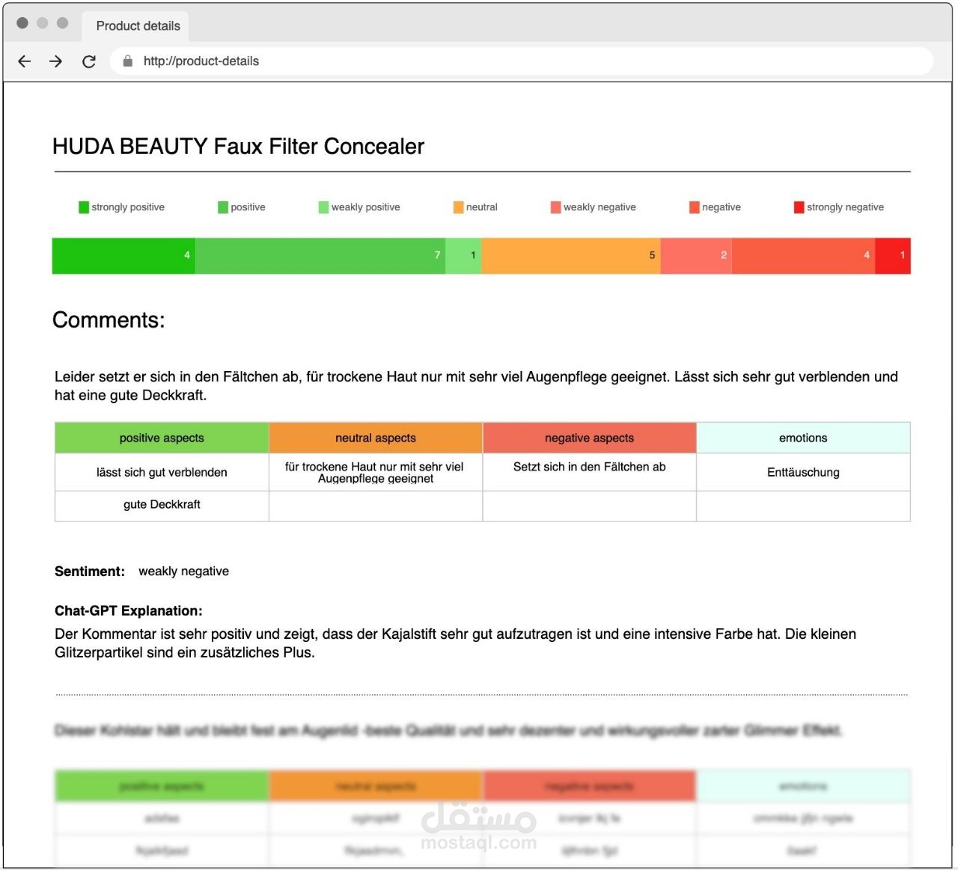The image size is (958, 870).
Task: Click the strongly negative bar segment showing 1
Action: (x=893, y=256)
